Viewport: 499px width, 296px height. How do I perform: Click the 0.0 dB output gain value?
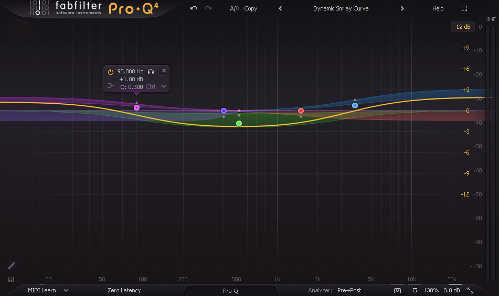452,290
